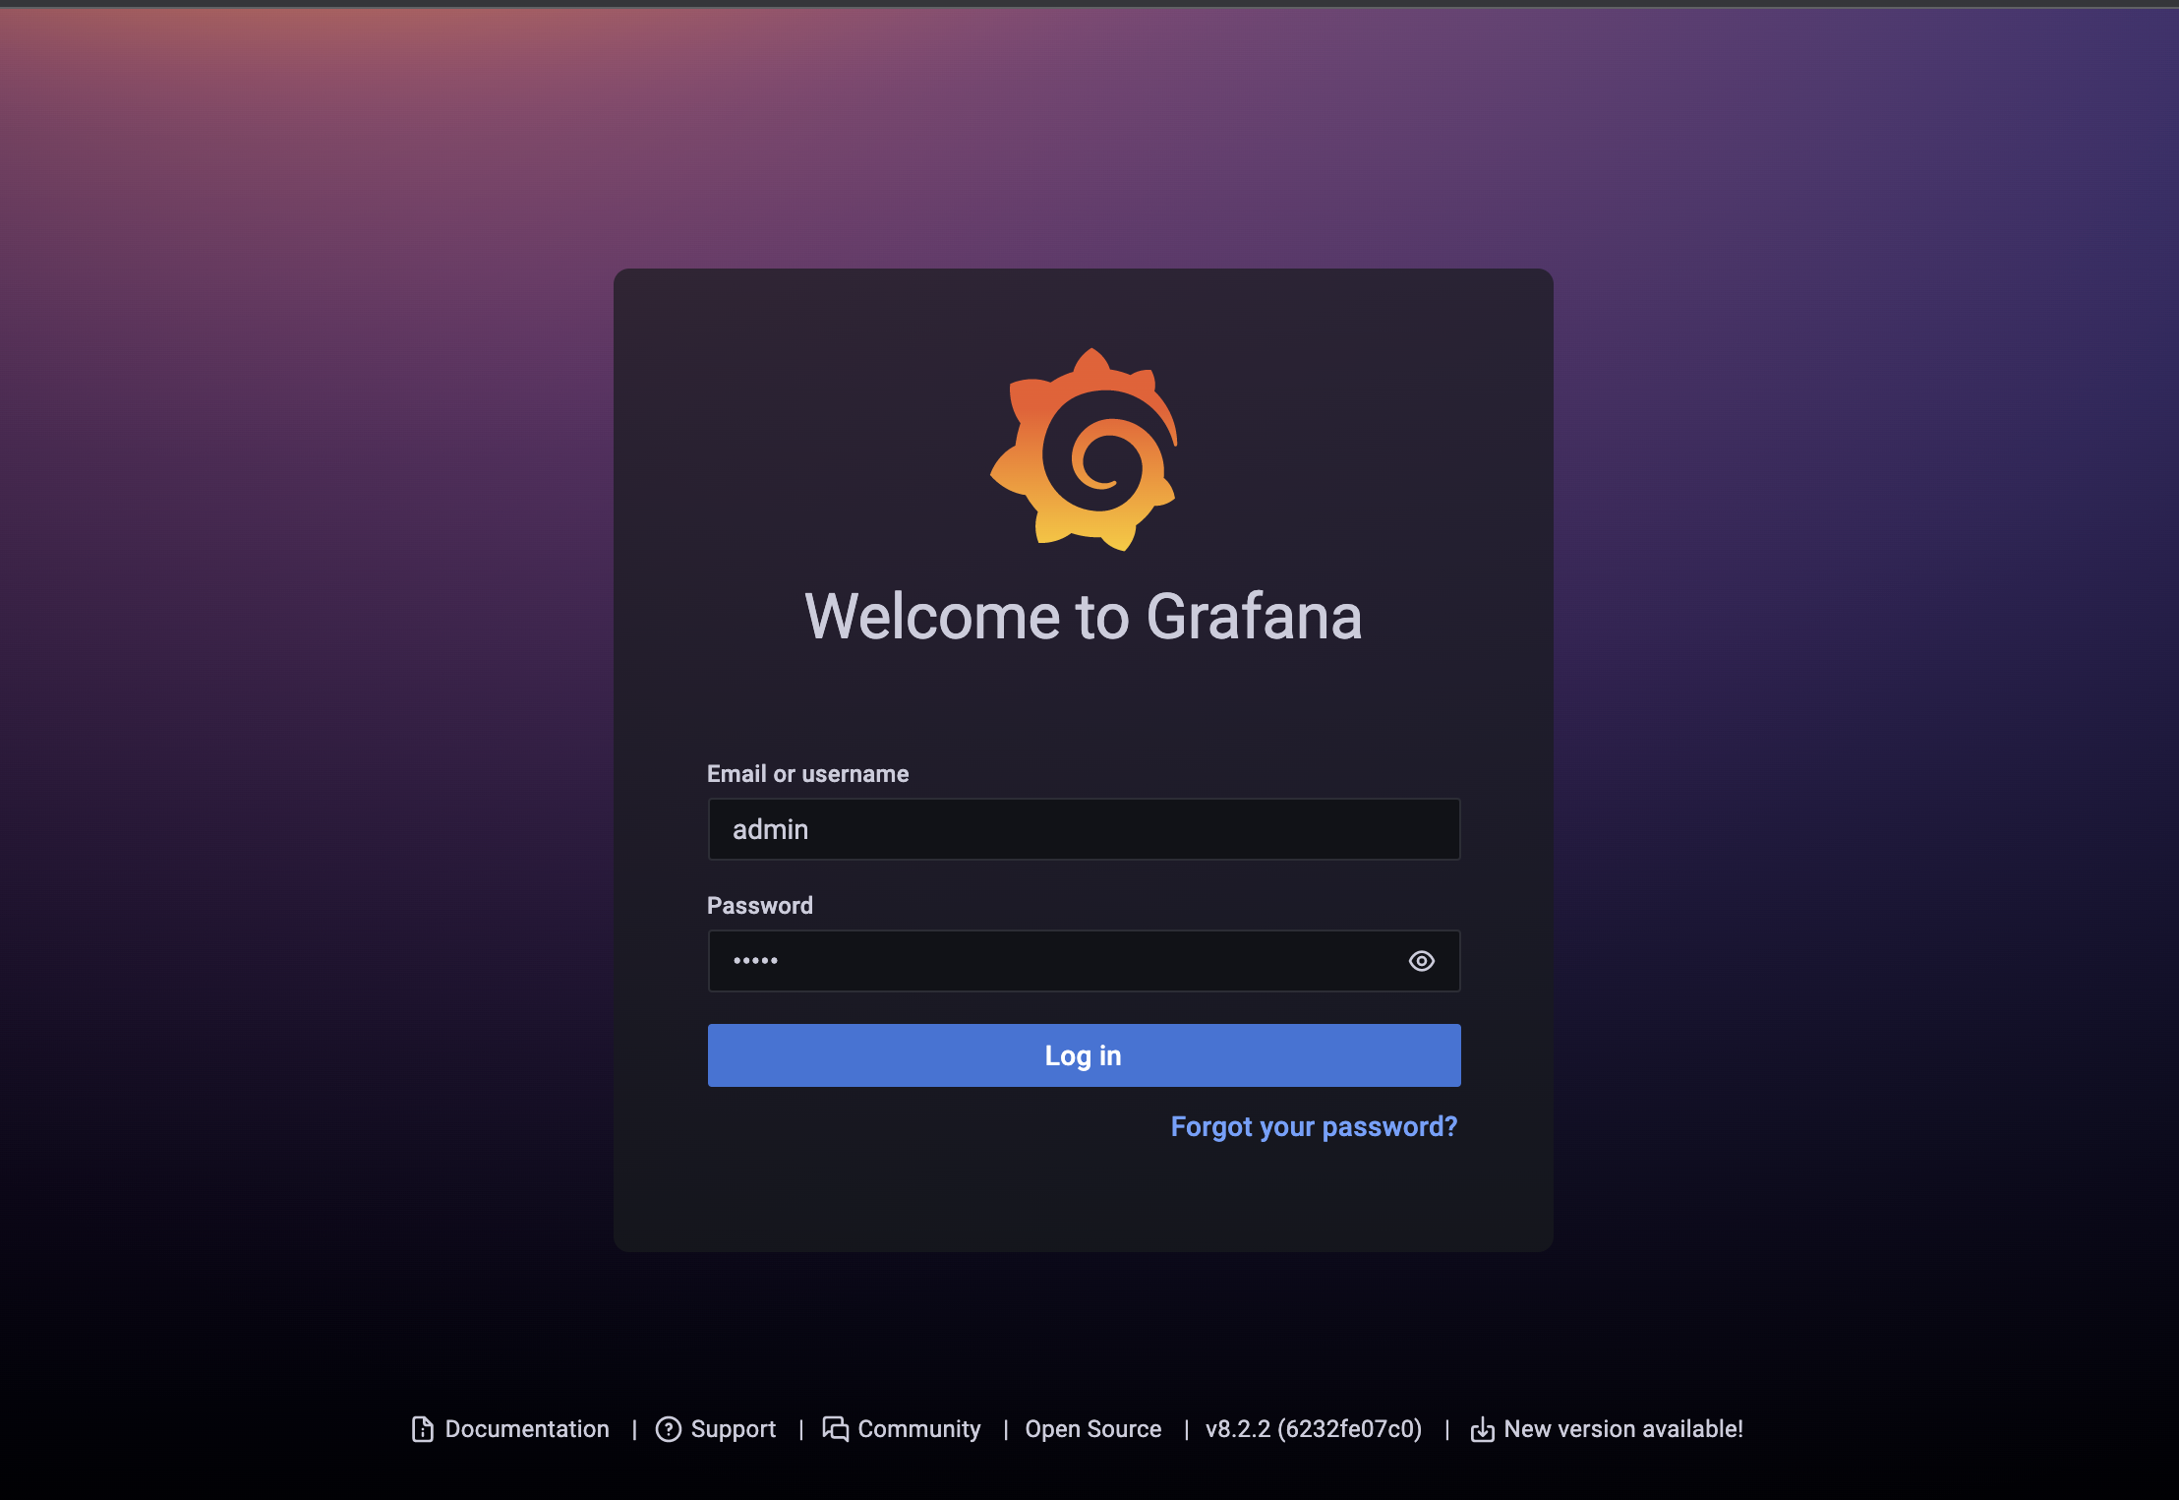Screen dimensions: 2179x1500
Task: Select the email or username field
Action: pyautogui.click(x=1083, y=829)
